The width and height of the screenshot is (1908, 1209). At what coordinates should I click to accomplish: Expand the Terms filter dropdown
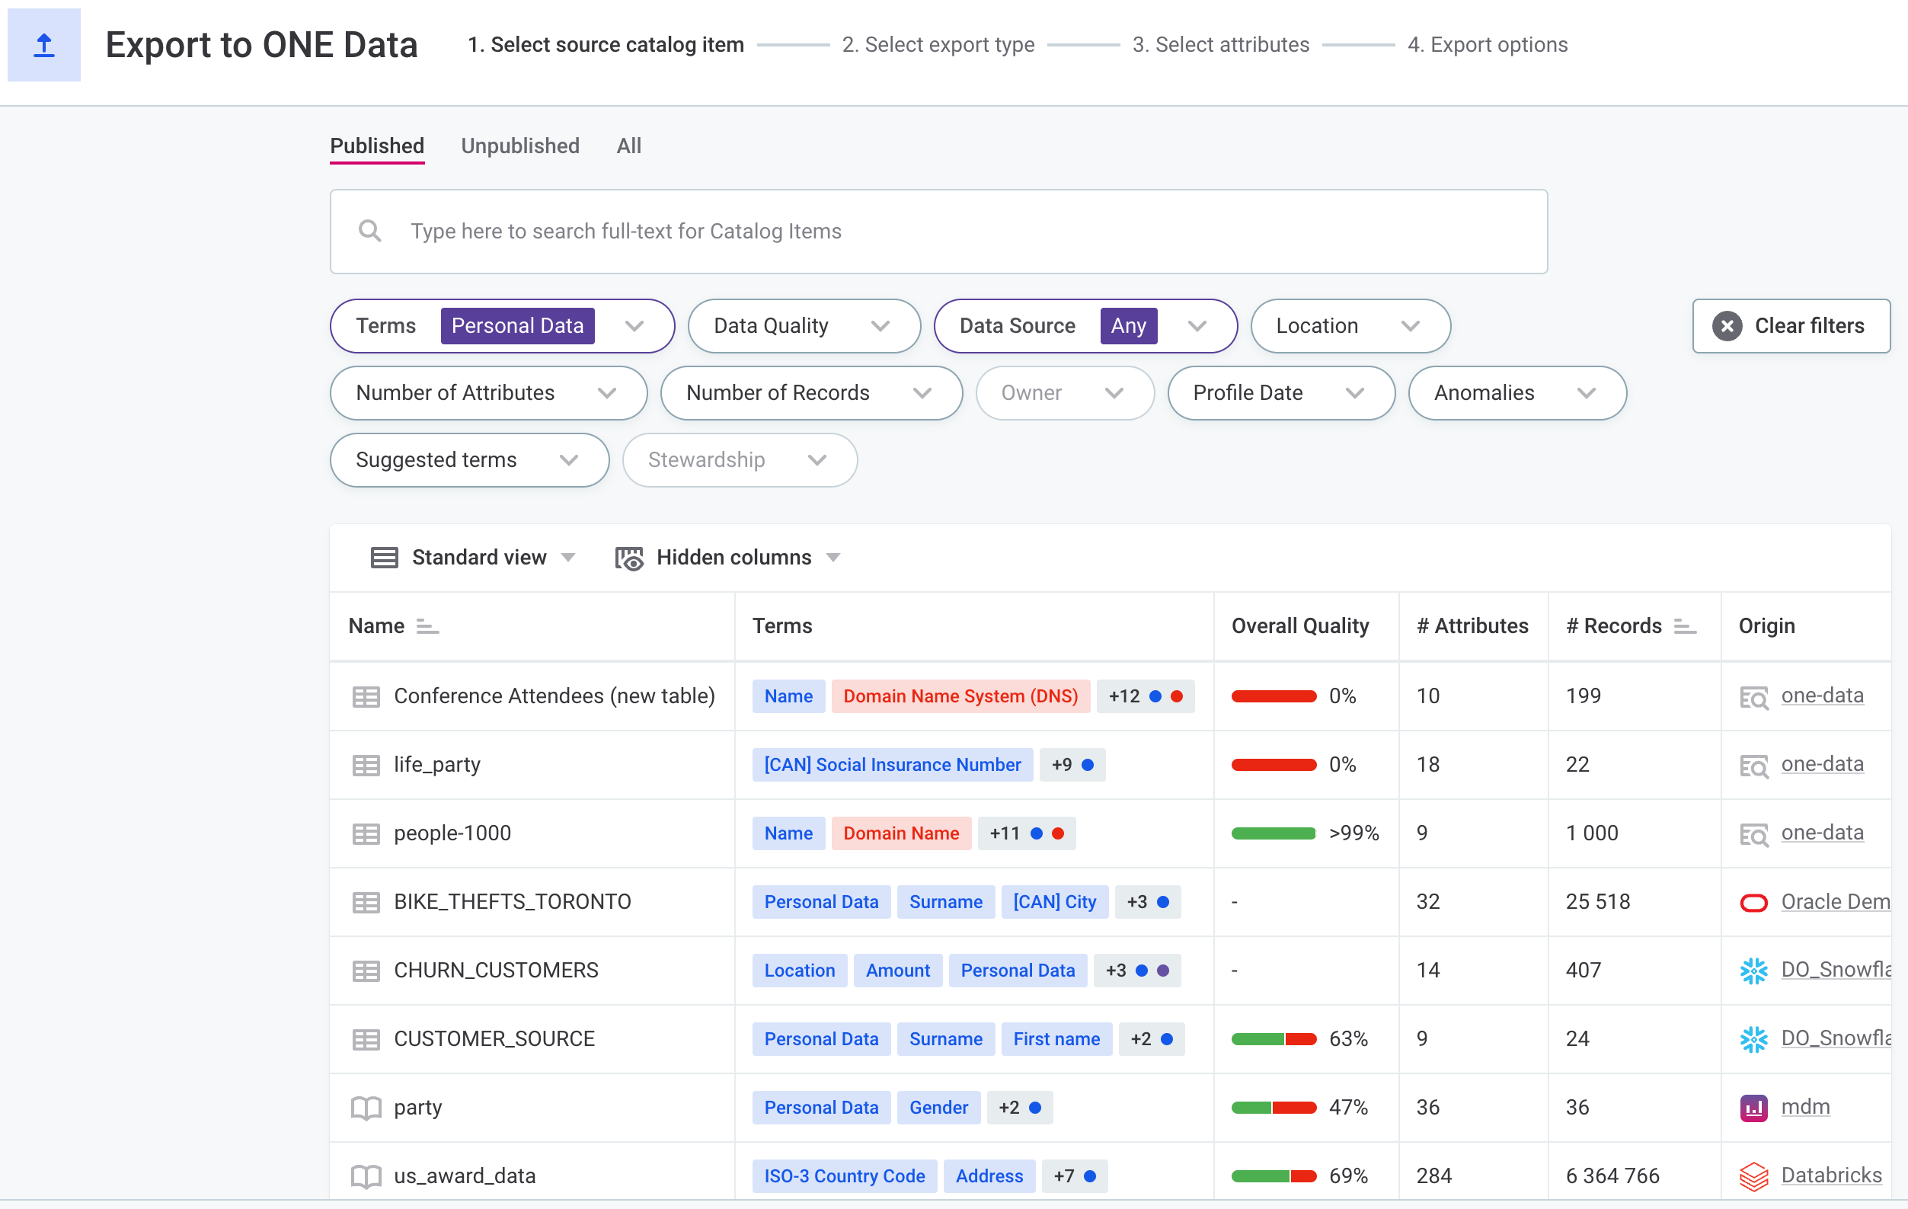(x=634, y=325)
